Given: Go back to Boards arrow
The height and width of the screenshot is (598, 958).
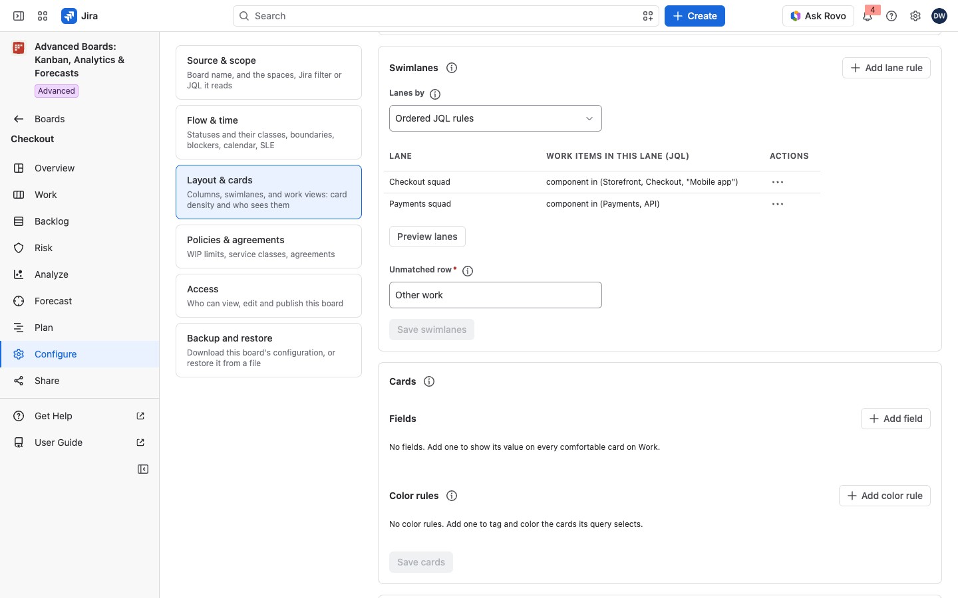Looking at the screenshot, I should [19, 119].
